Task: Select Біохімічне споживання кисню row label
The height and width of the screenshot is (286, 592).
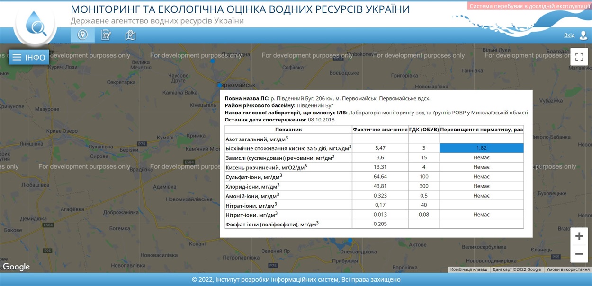Action: 288,148
